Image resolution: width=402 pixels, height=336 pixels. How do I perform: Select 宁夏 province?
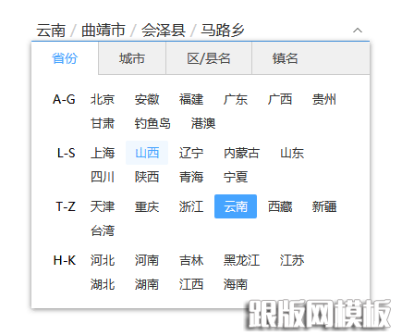click(x=236, y=177)
